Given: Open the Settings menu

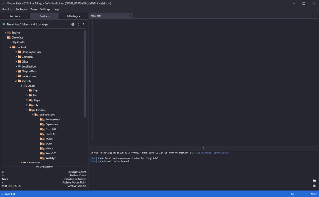Looking at the screenshot, I should [x=45, y=9].
